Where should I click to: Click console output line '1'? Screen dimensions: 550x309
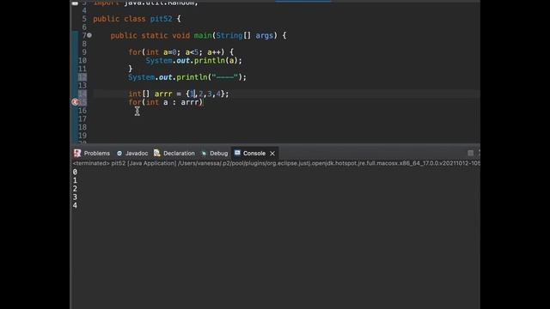(x=75, y=180)
